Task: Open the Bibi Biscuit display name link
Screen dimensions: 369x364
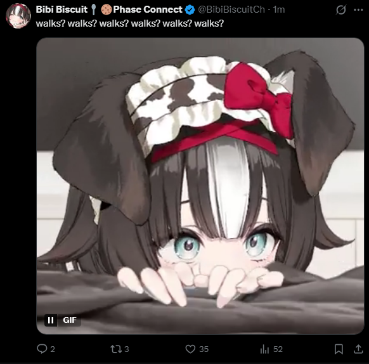Action: point(61,10)
